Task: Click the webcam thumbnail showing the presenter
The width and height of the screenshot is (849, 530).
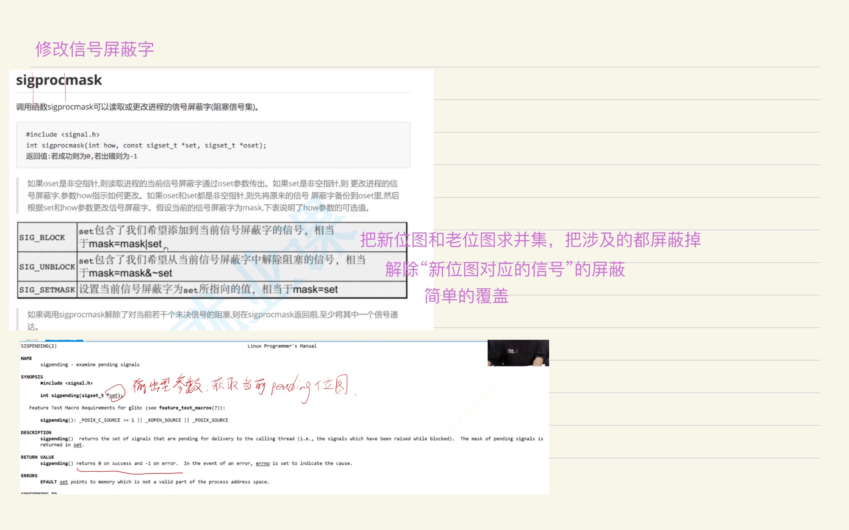Action: pos(518,353)
